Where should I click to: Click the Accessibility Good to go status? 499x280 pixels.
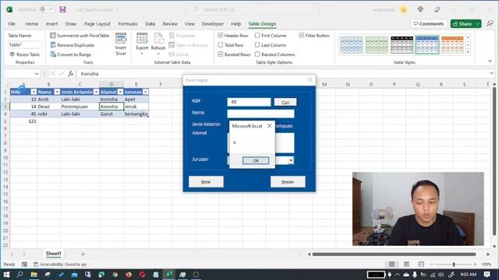point(60,264)
